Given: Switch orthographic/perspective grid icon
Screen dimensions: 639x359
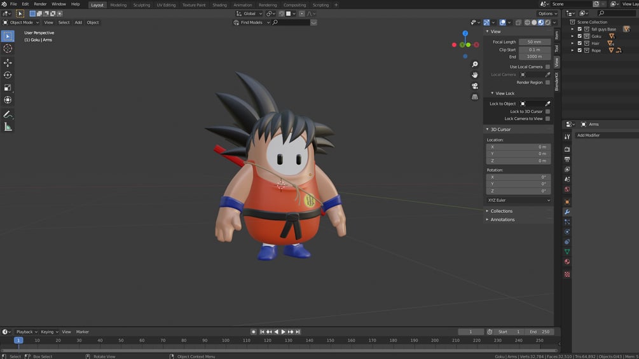Looking at the screenshot, I should pyautogui.click(x=475, y=97).
